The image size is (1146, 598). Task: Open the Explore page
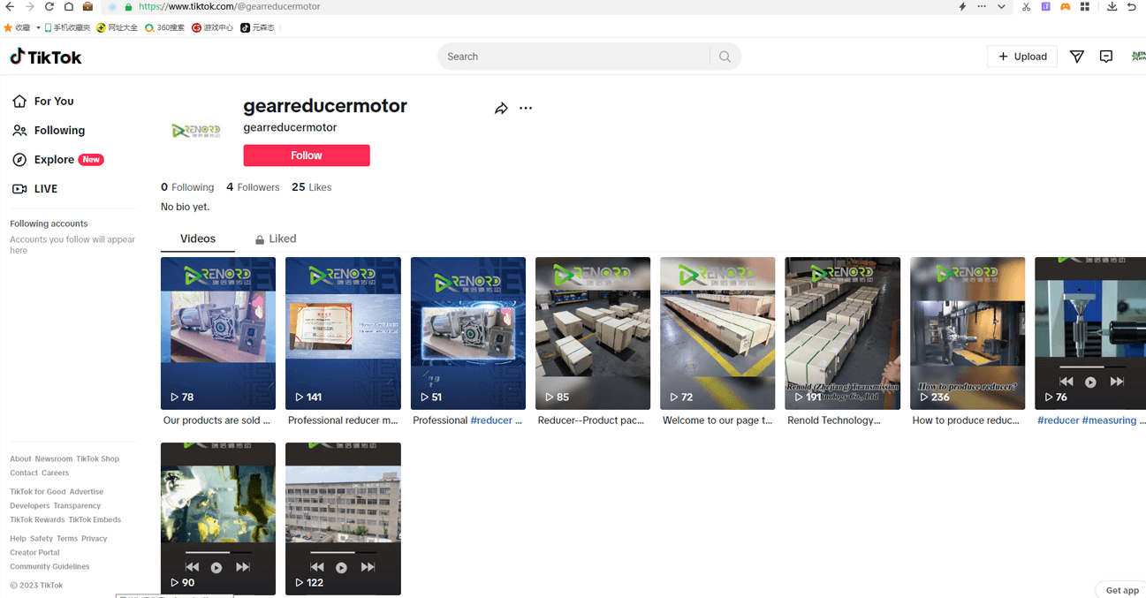coord(58,160)
